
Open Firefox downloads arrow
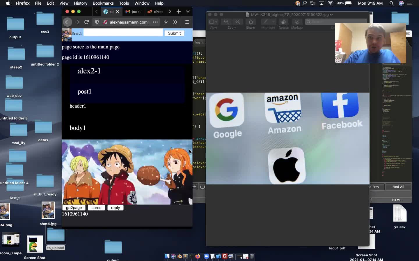pos(166,22)
